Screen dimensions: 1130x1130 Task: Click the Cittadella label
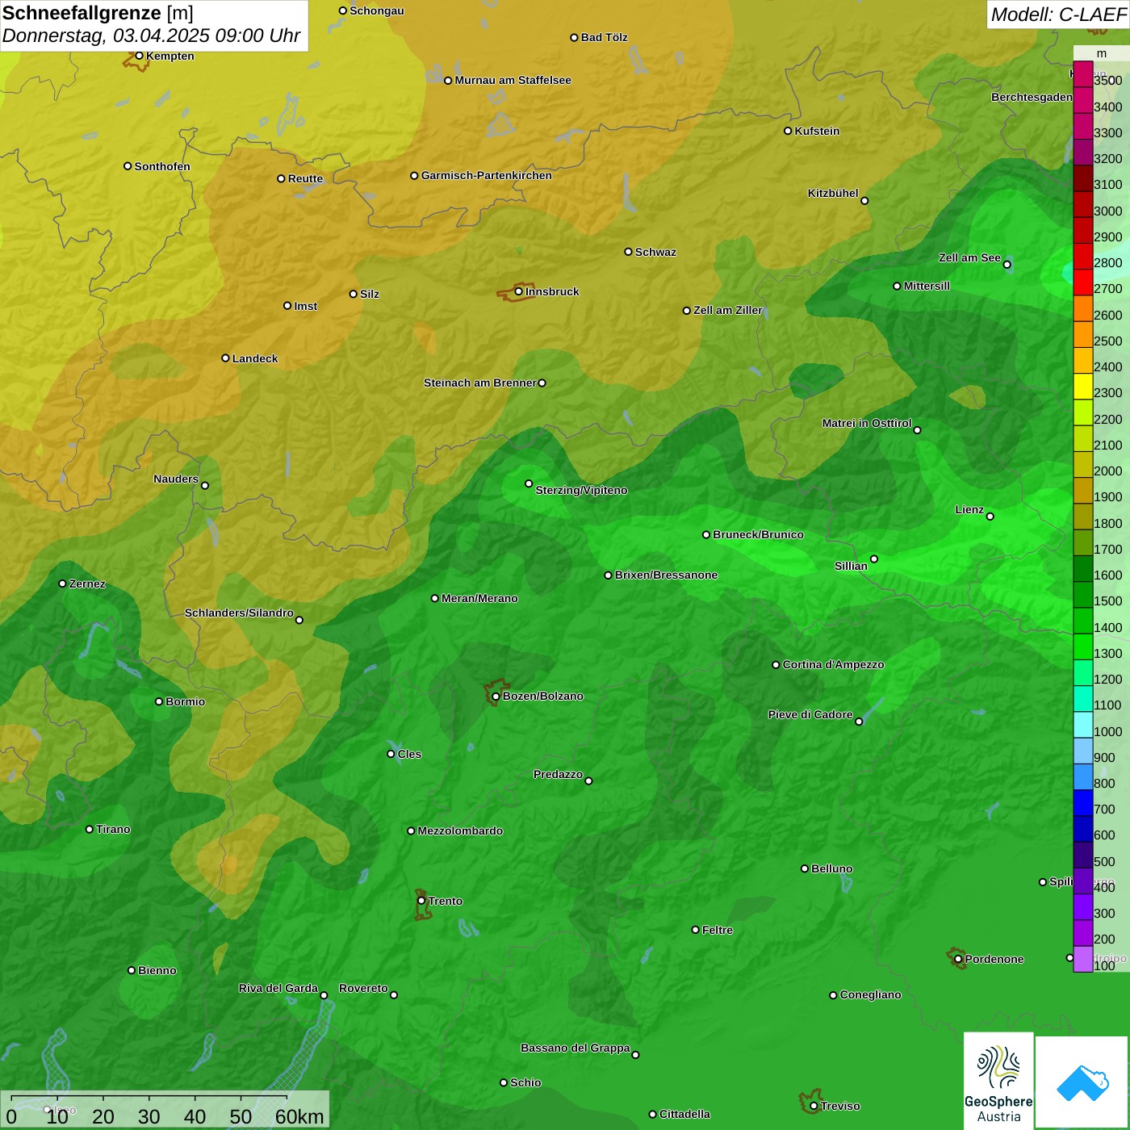pyautogui.click(x=685, y=1114)
